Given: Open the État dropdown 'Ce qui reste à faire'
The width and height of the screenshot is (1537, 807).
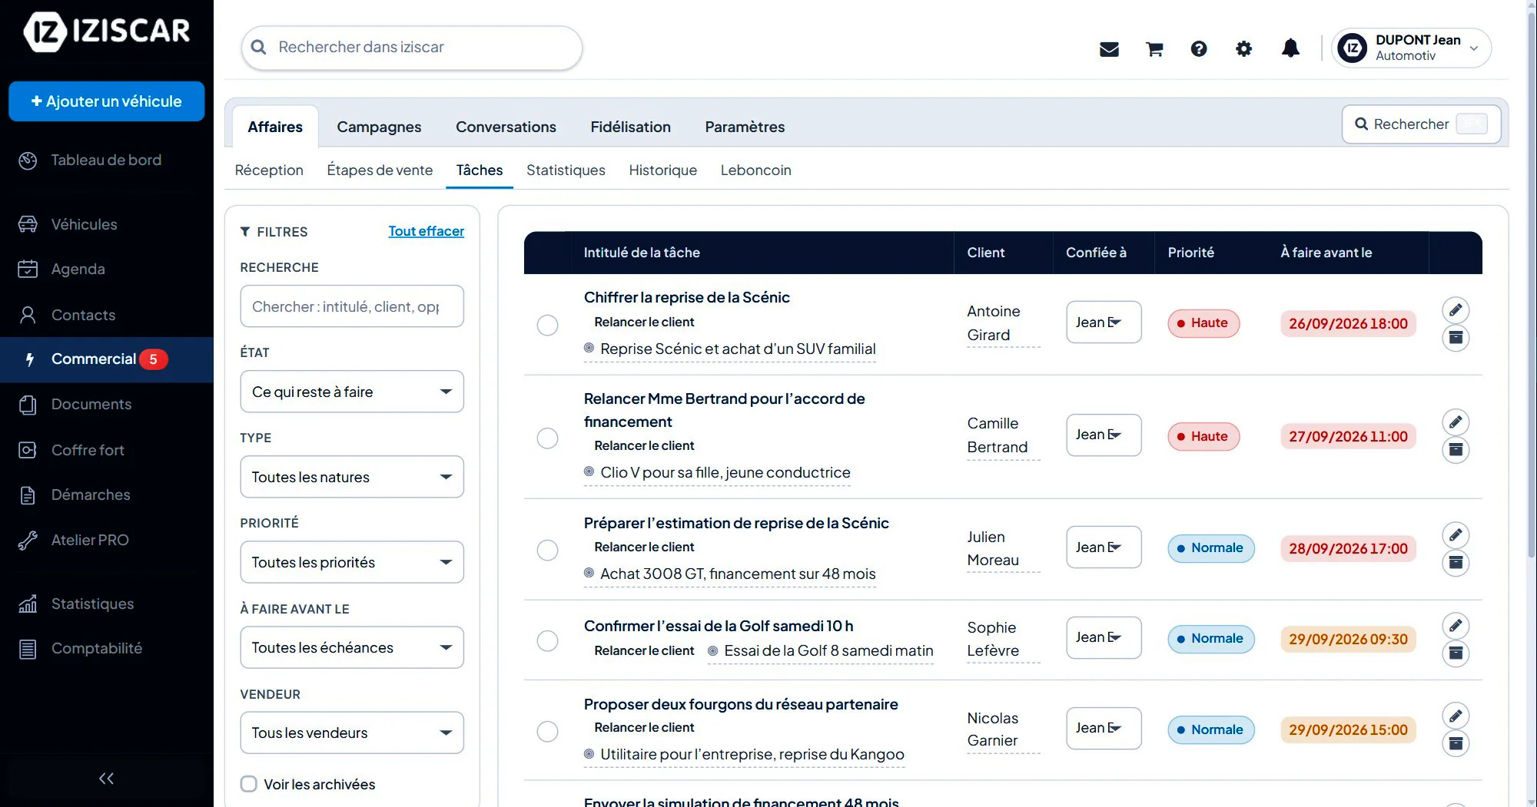Looking at the screenshot, I should 352,392.
